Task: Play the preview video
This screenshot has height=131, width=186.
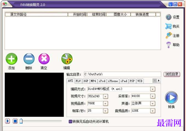Action: [x=8, y=121]
